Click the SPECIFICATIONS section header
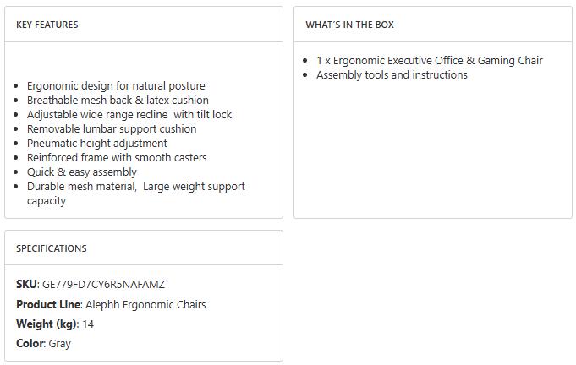576x365 pixels. 52,248
